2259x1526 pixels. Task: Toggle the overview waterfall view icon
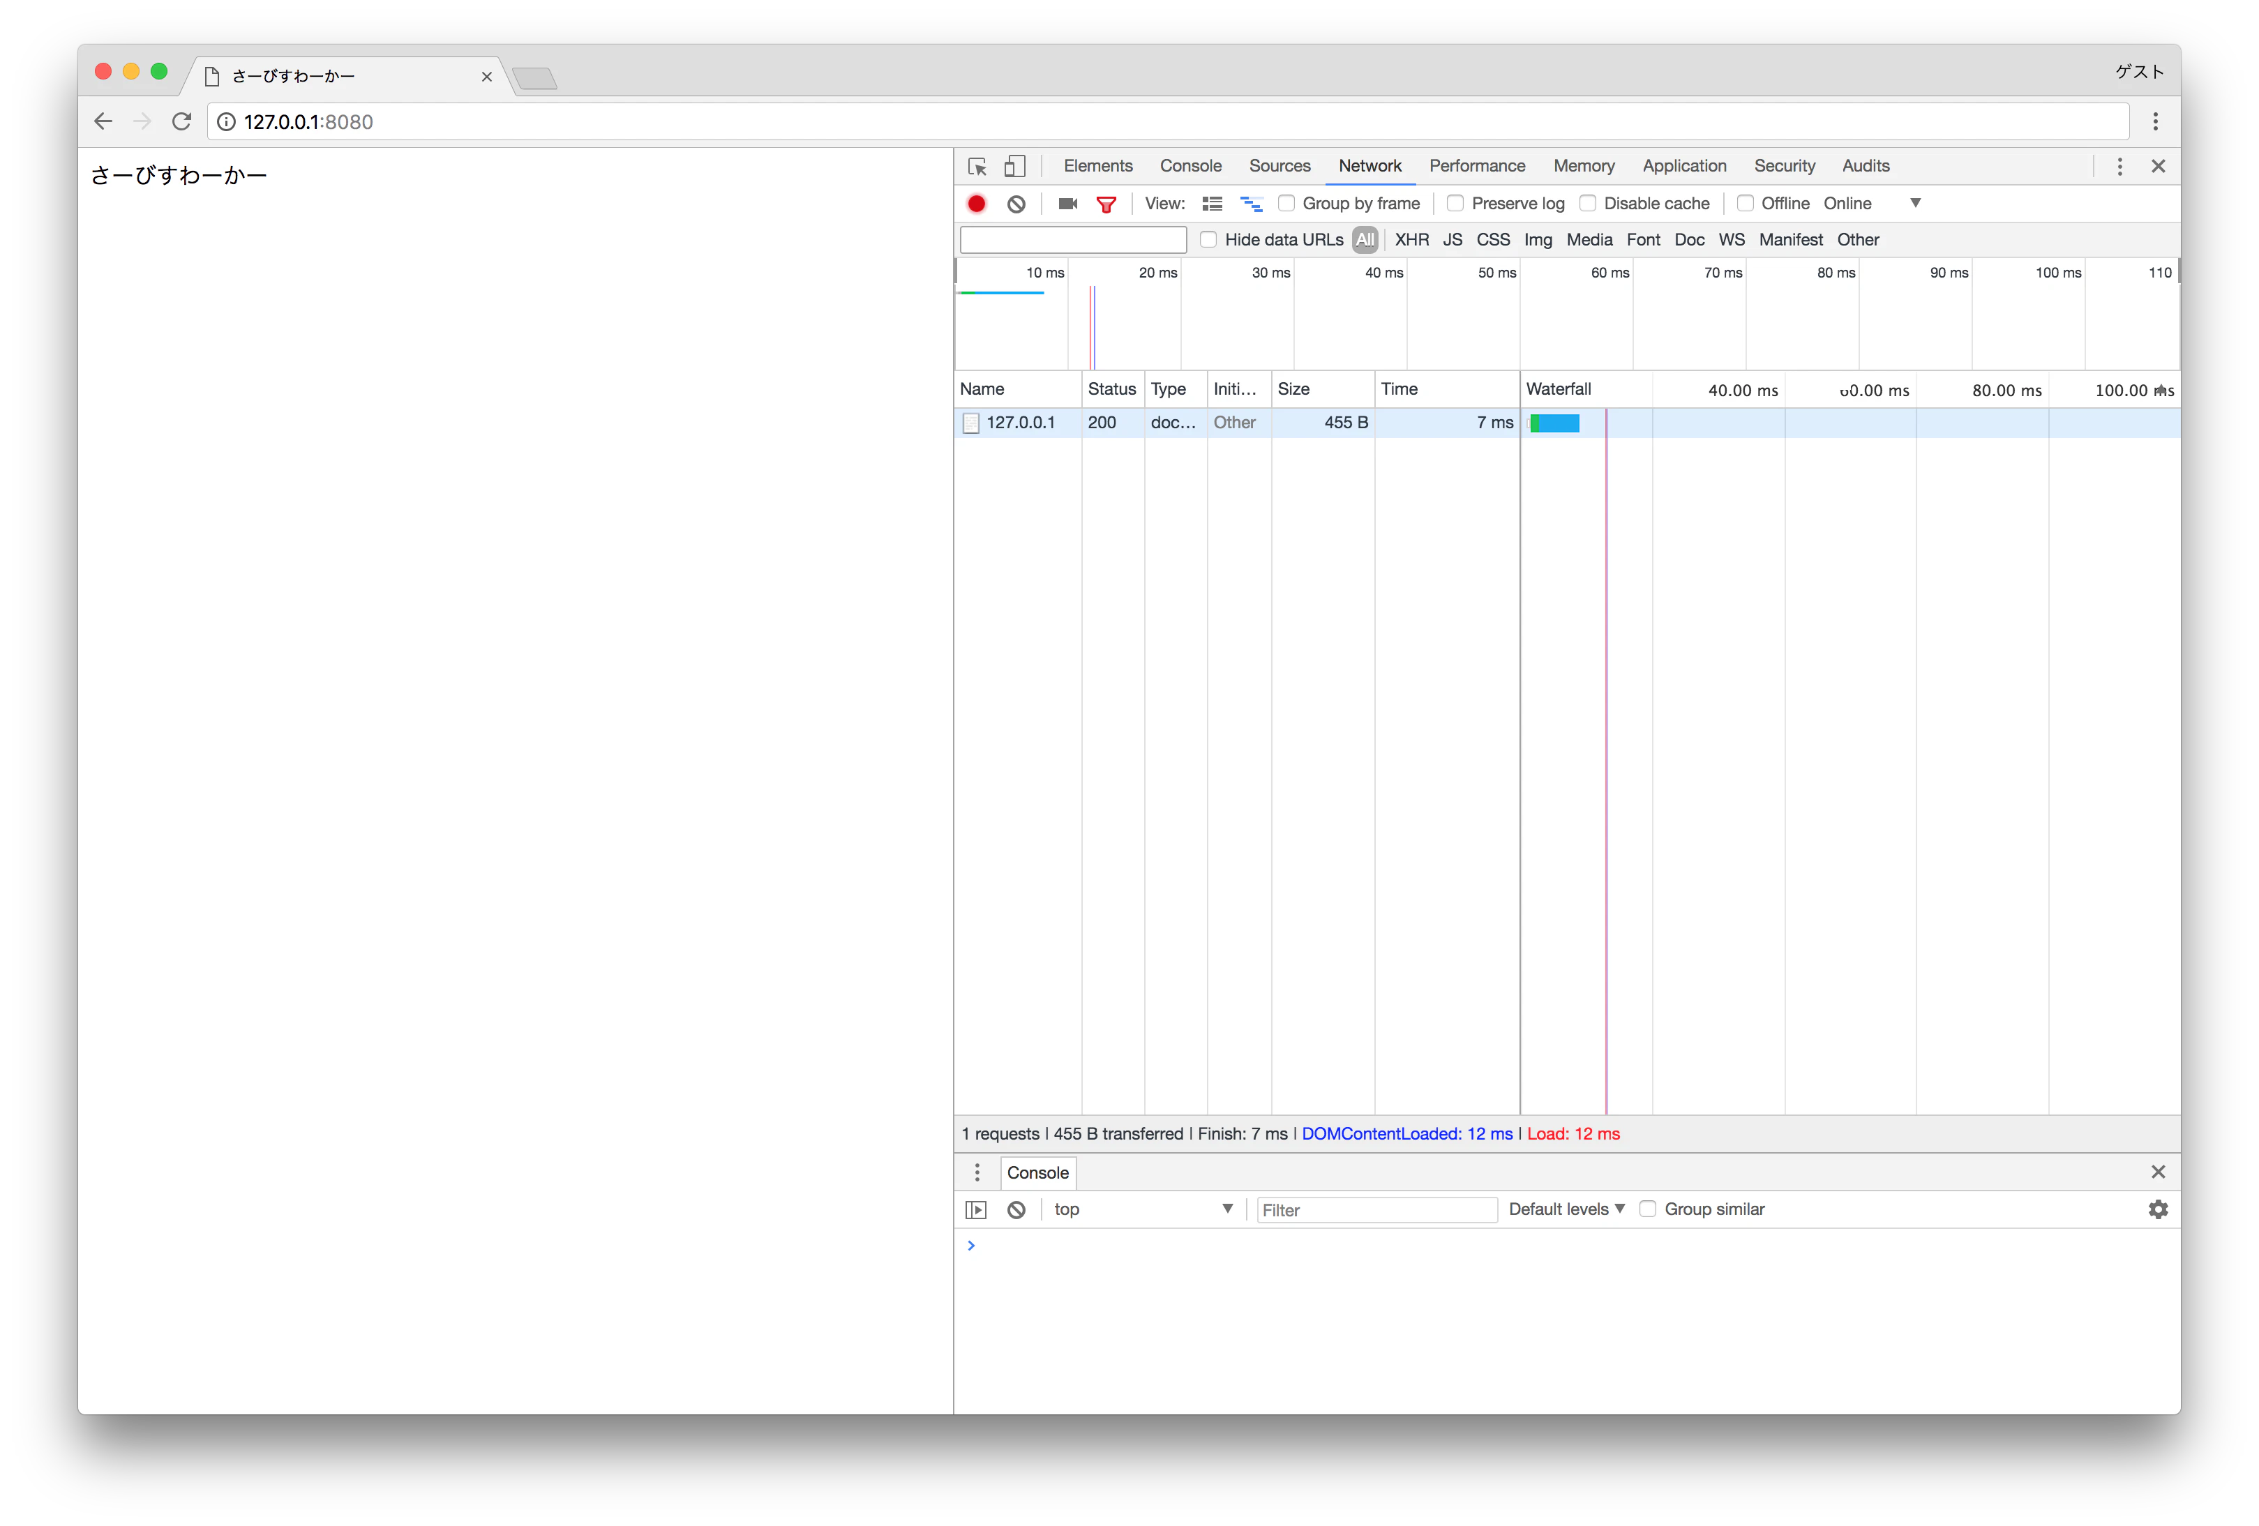click(1251, 203)
